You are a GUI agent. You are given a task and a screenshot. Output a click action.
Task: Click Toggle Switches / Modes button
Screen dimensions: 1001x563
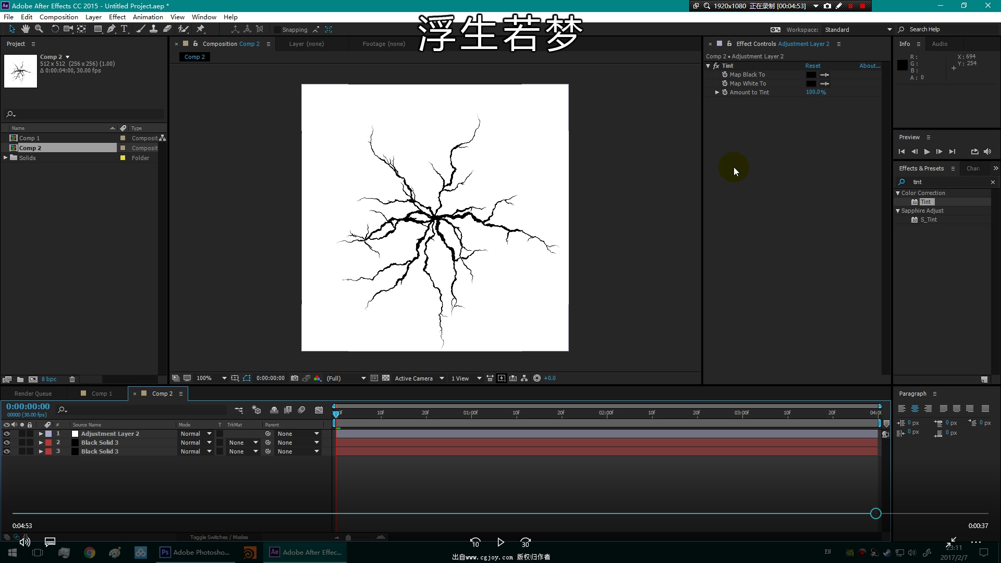coord(219,537)
